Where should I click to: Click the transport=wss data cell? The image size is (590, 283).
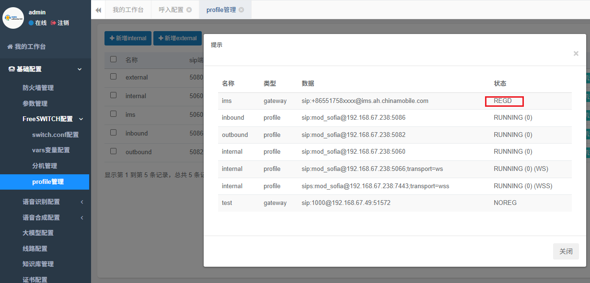click(x=375, y=186)
